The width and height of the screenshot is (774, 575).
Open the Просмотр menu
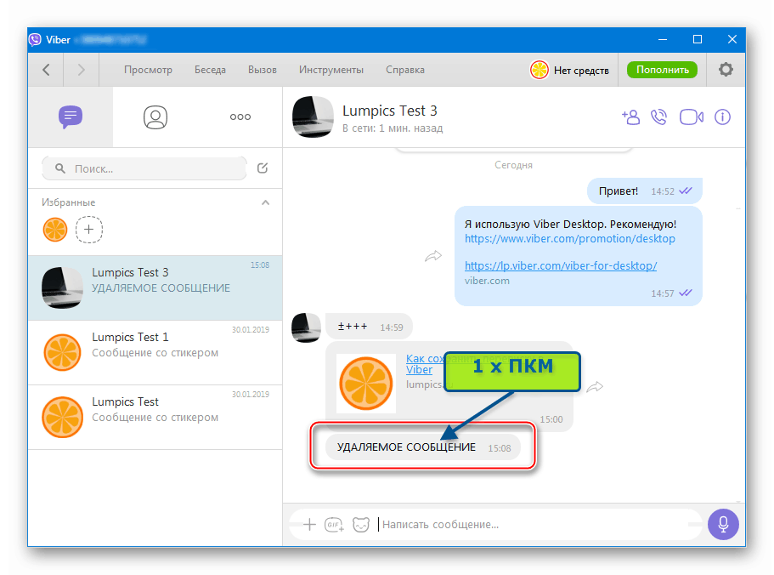tap(148, 70)
